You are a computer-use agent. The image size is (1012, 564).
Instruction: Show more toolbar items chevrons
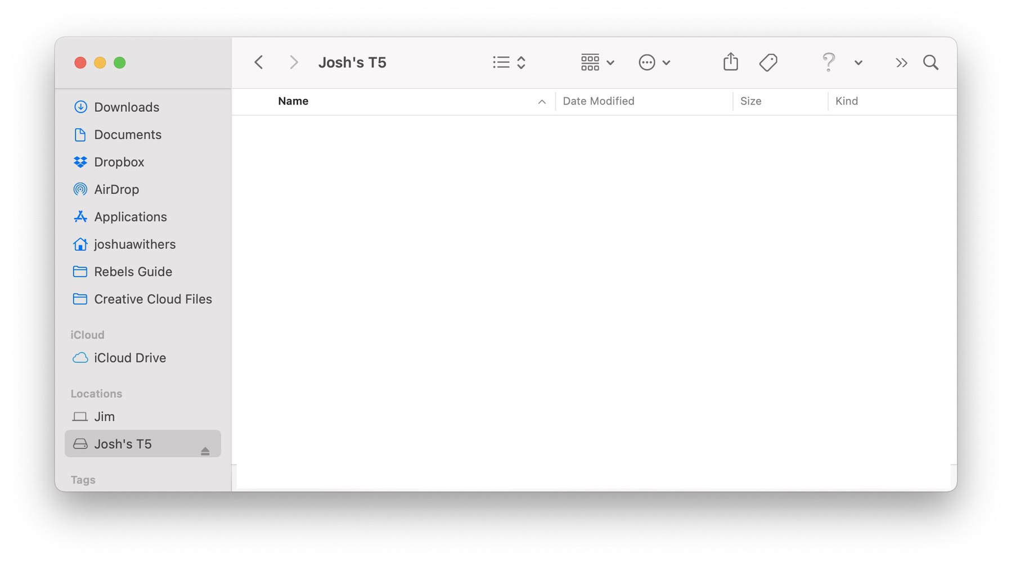click(901, 62)
